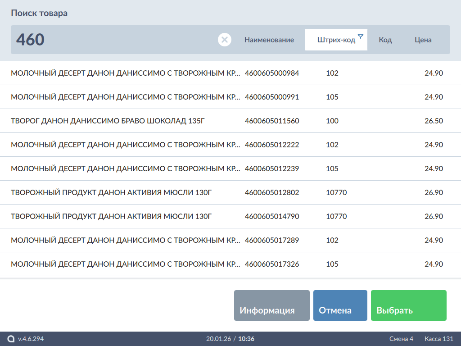Select the Штрих-код search tab
The image size is (461, 346).
point(335,40)
